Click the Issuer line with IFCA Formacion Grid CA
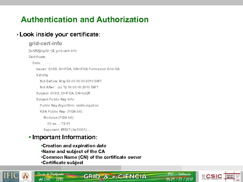Screen dimensions: 243x182 tap(78, 69)
